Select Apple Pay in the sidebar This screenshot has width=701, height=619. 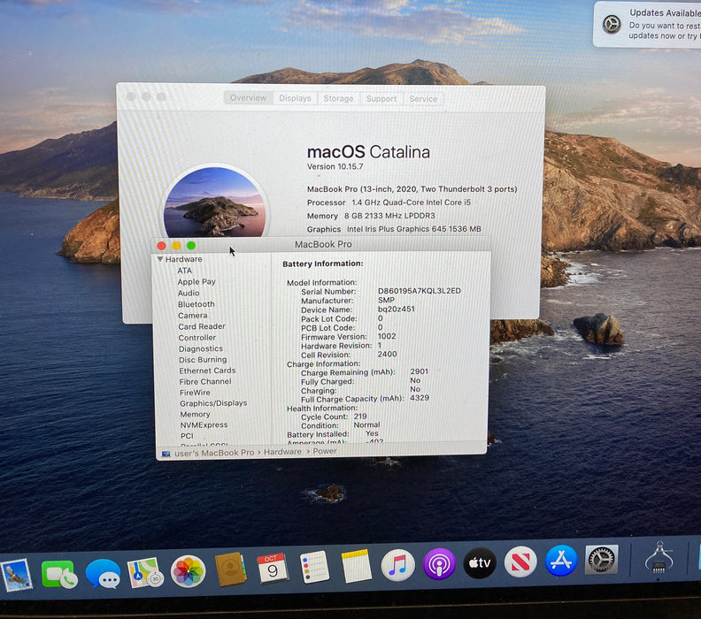[x=196, y=282]
